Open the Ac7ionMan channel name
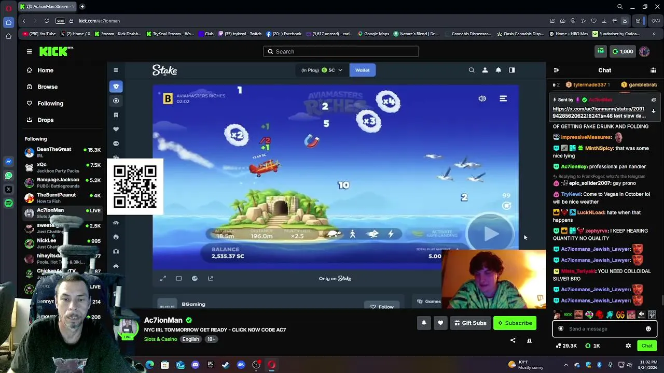Viewport: 664px width, 373px height. [163, 320]
